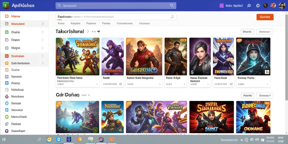The image size is (288, 144).
Task: Click the vertical scrollbar on right edge
Action: click(287, 57)
